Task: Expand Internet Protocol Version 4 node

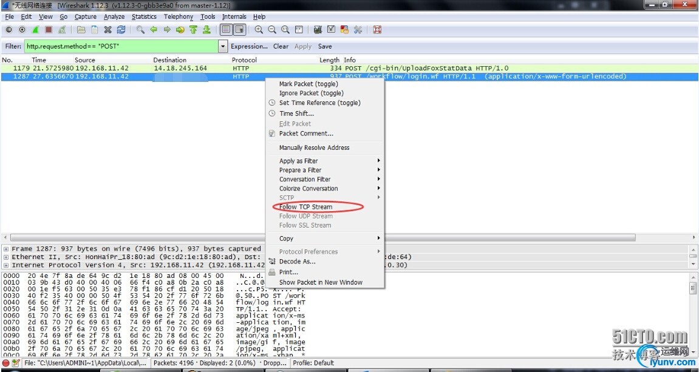Action: point(6,265)
